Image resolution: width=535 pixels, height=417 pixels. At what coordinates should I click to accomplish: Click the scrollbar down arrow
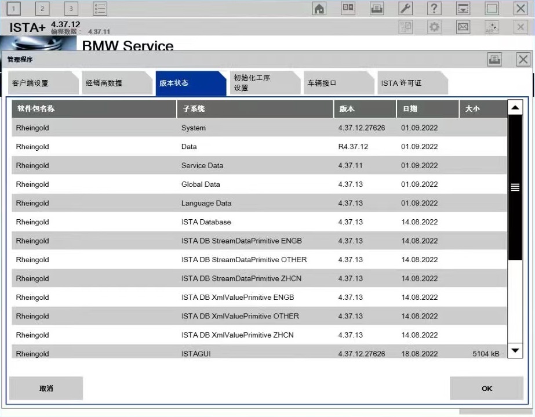pos(515,350)
